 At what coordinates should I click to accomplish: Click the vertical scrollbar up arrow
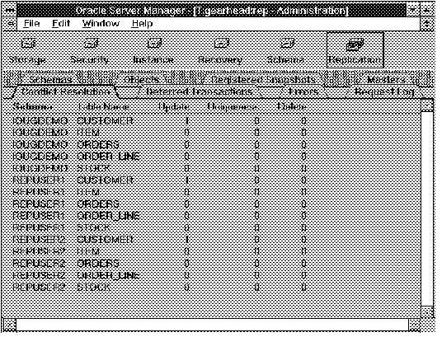(x=428, y=105)
